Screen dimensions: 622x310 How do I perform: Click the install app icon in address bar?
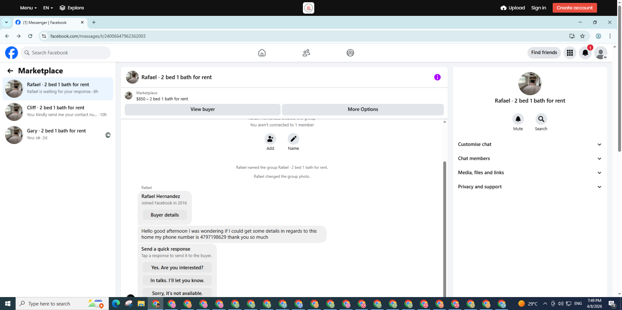point(572,36)
